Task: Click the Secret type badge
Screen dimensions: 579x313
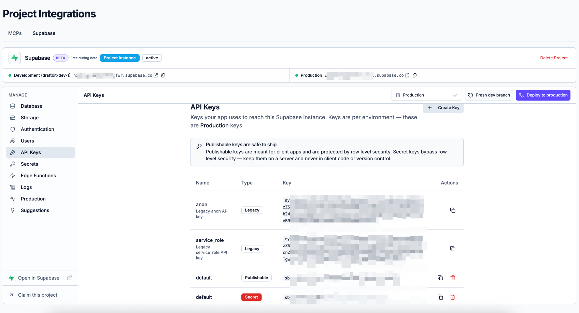Action: [x=252, y=297]
